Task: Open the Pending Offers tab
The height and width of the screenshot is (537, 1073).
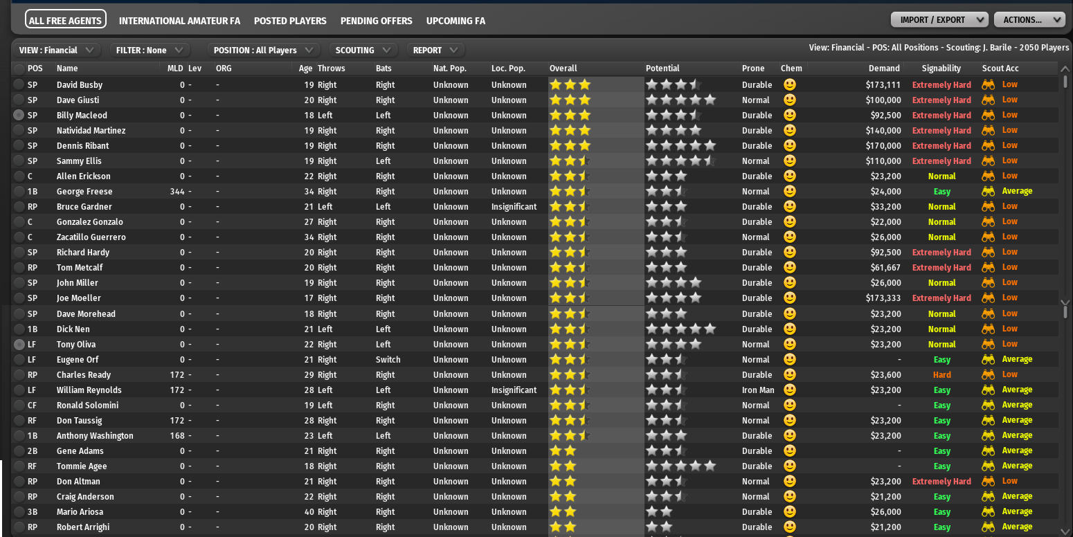Action: [x=376, y=21]
